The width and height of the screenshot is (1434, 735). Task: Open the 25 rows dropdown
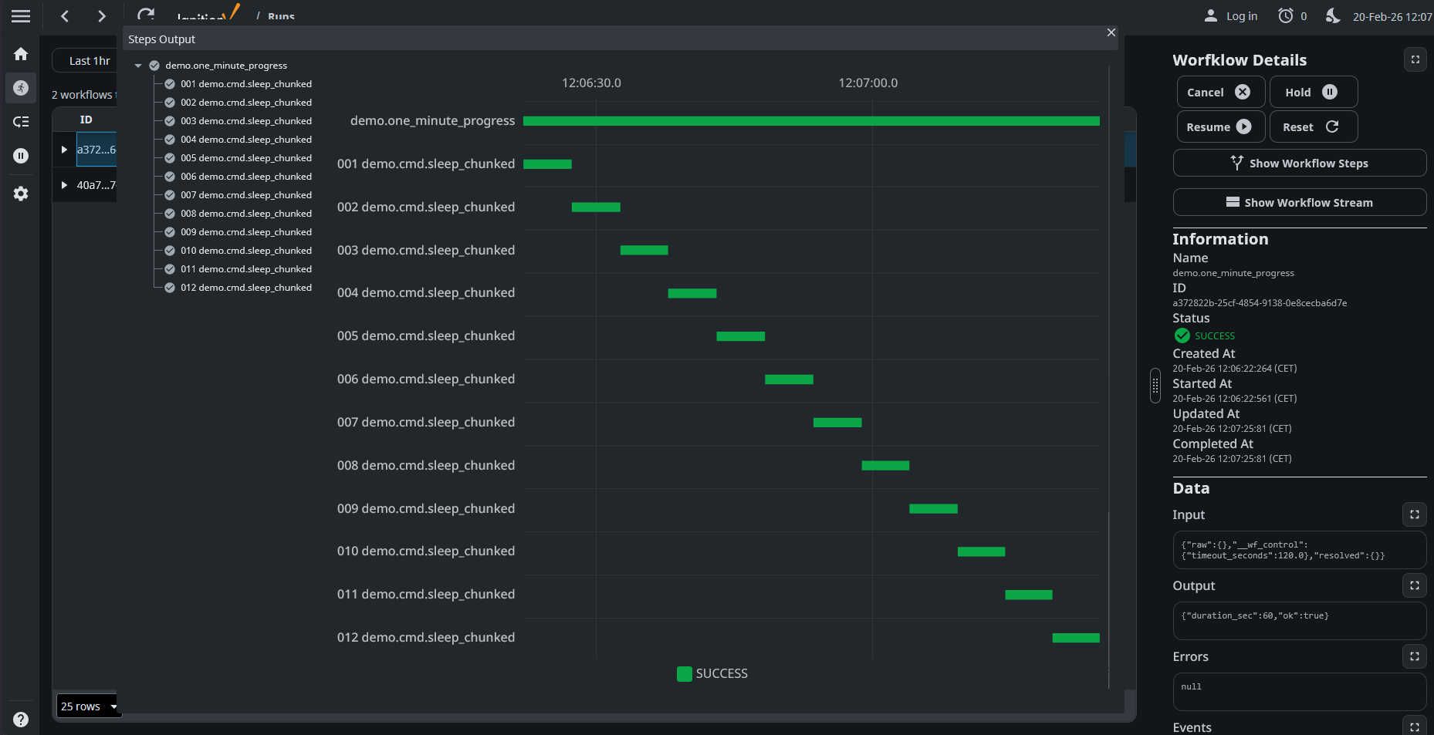89,706
